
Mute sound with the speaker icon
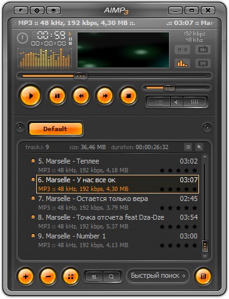(x=177, y=102)
